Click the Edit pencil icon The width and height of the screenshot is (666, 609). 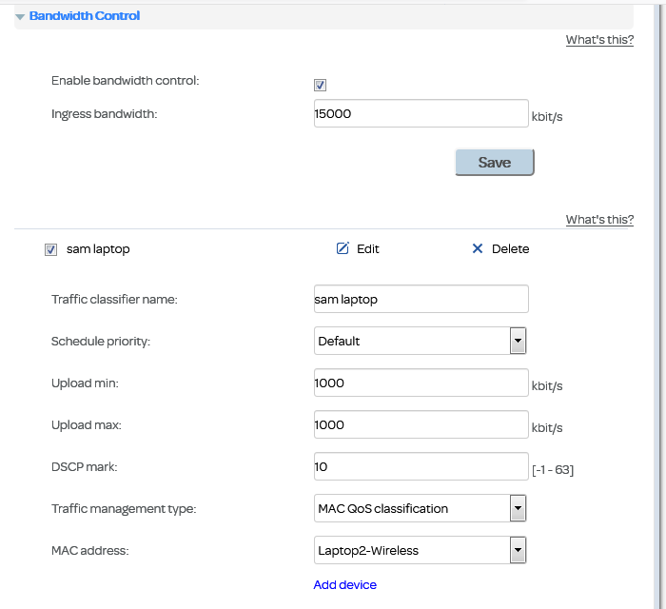pos(343,248)
